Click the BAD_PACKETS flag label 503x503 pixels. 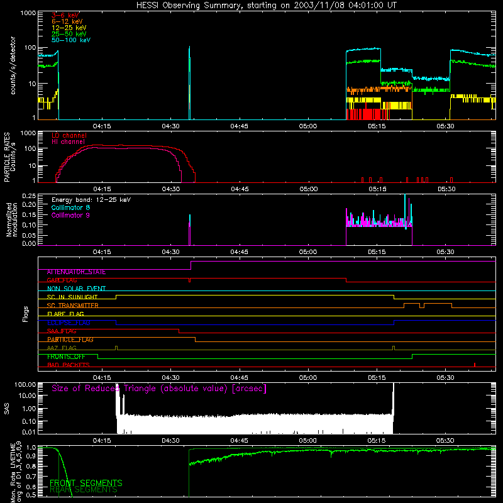click(x=69, y=365)
